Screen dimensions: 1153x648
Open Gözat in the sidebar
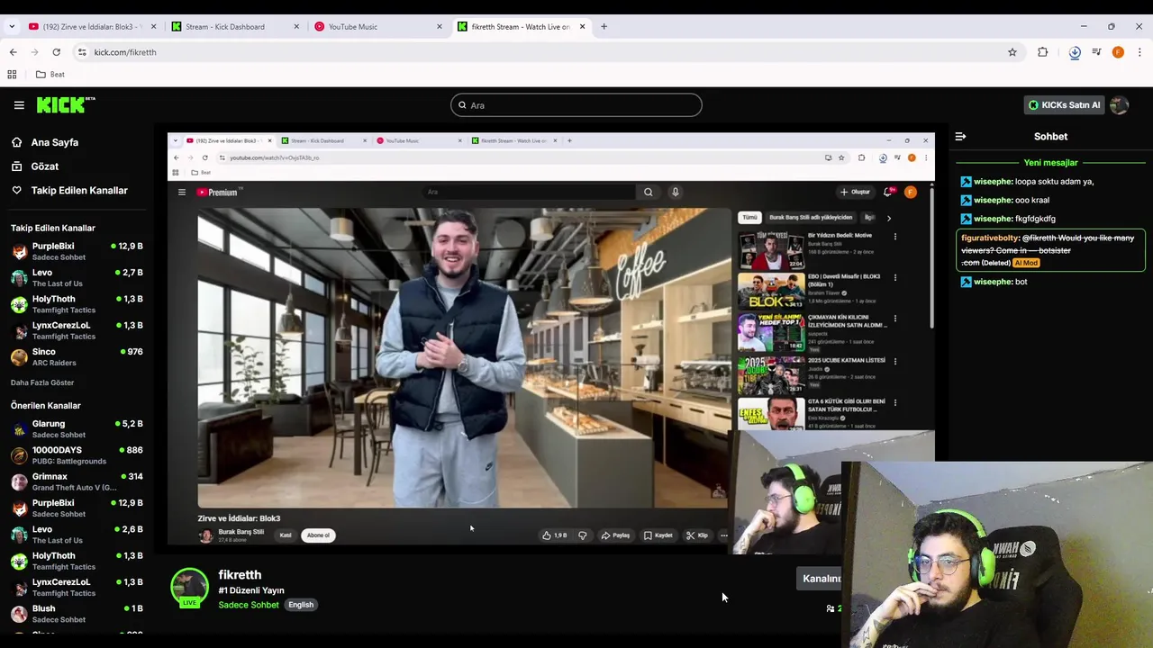(x=44, y=166)
